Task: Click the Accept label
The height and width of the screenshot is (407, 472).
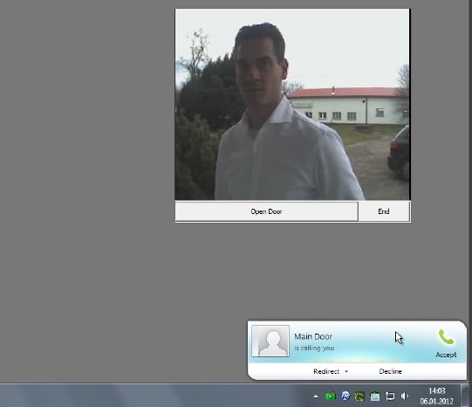Action: pos(446,355)
